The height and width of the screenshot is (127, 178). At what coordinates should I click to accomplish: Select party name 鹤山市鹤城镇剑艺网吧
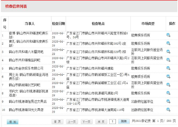(25, 85)
